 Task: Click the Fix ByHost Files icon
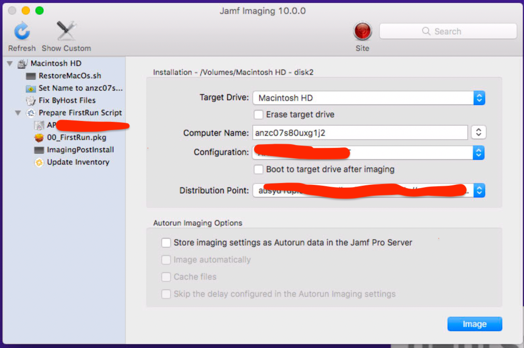[x=31, y=100]
